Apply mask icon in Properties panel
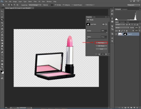This screenshot has width=141, height=109. click(x=99, y=54)
